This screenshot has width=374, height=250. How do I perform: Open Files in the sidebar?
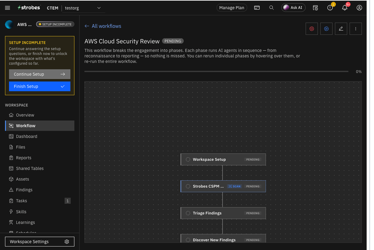[40, 147]
